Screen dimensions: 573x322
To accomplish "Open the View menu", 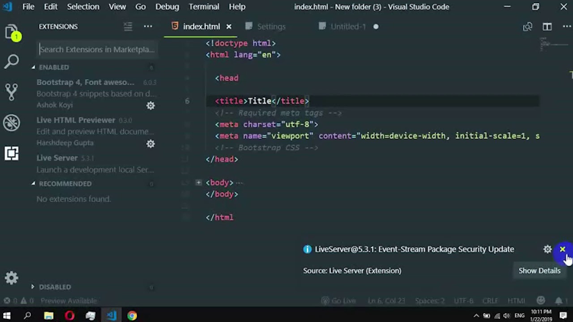I will (x=117, y=7).
